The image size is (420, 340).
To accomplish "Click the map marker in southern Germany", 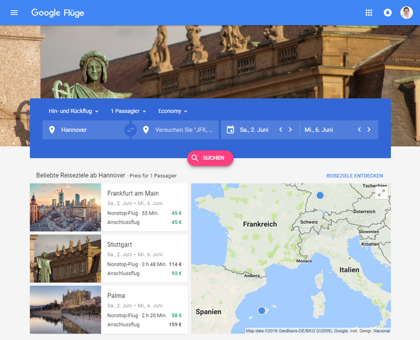I will point(320,195).
